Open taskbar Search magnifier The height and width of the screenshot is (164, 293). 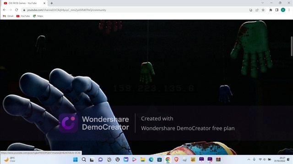click(x=84, y=159)
